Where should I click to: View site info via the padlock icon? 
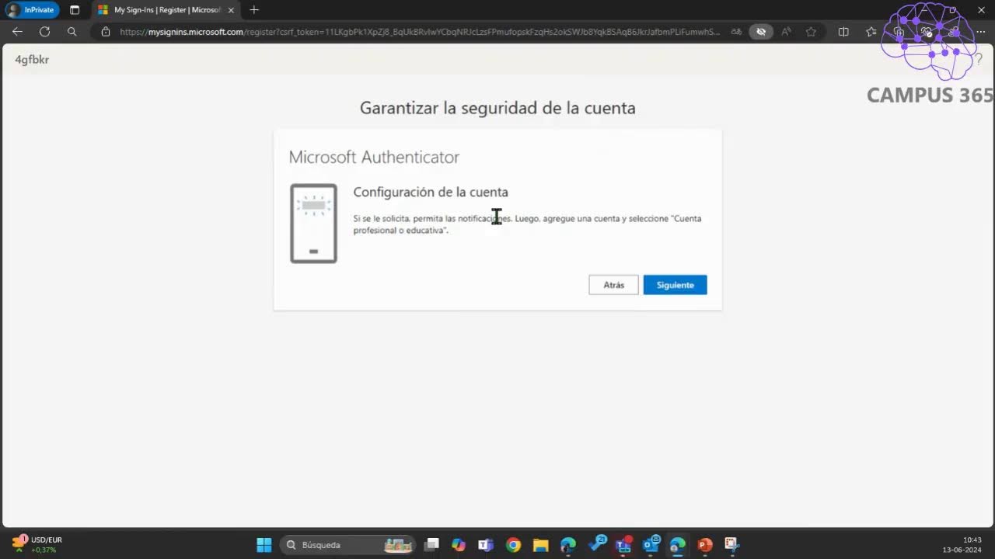click(x=106, y=32)
